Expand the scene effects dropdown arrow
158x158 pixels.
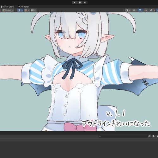154,10
